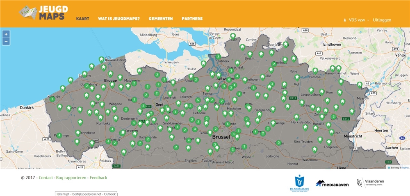410x196 pixels.
Task: Open cluster 6 marker at Antwerpen
Action: [x=229, y=80]
